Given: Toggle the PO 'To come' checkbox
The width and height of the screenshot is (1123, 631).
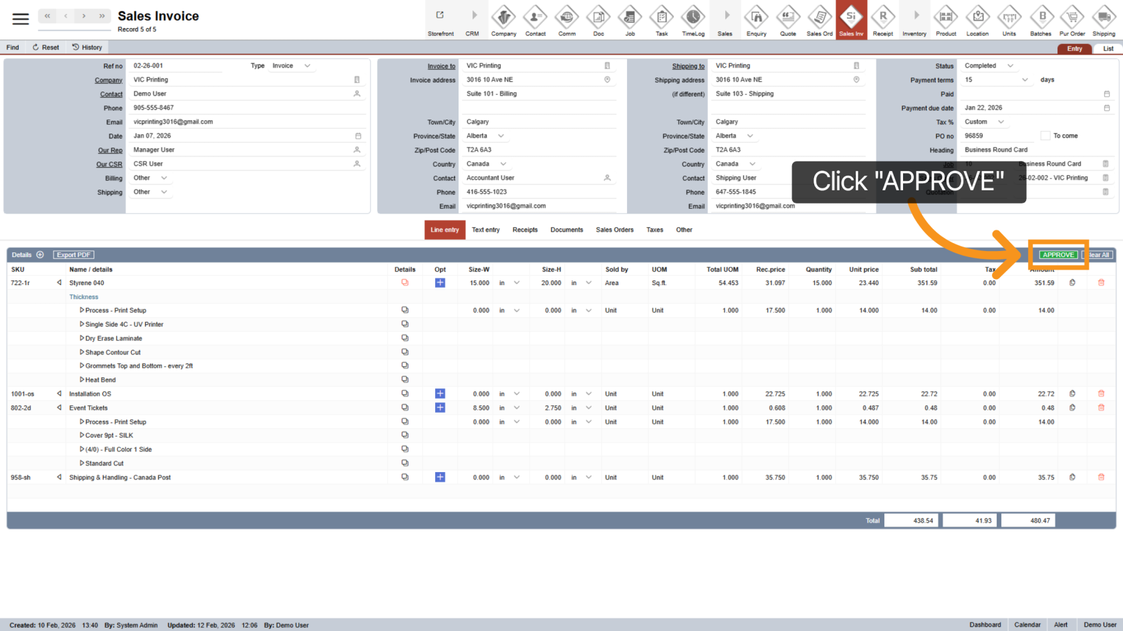Looking at the screenshot, I should [x=1045, y=136].
